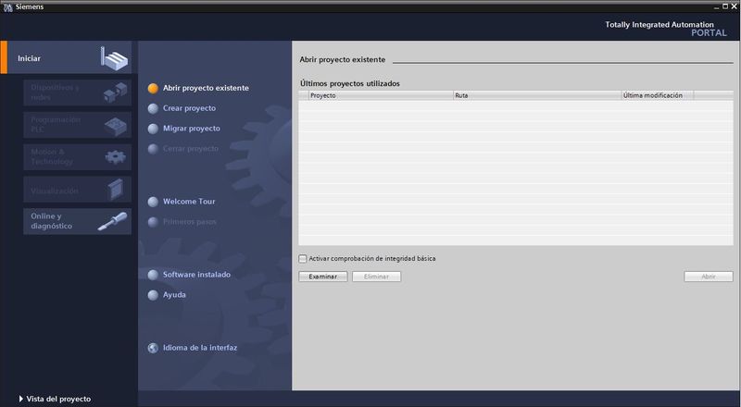Click the Abrir button
The height and width of the screenshot is (407, 741).
pyautogui.click(x=709, y=277)
